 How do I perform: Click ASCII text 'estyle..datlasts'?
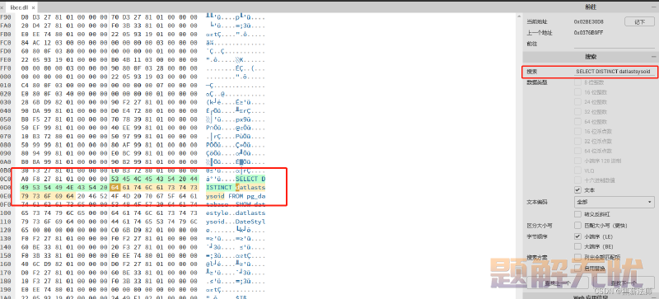pos(236,213)
